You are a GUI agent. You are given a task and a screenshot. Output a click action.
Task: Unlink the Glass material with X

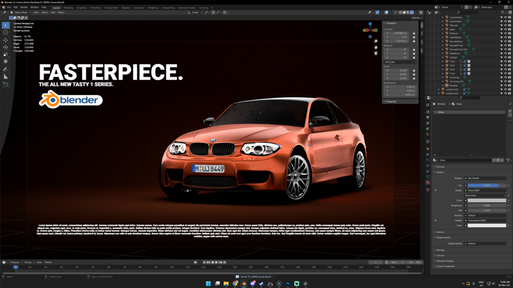[502, 161]
